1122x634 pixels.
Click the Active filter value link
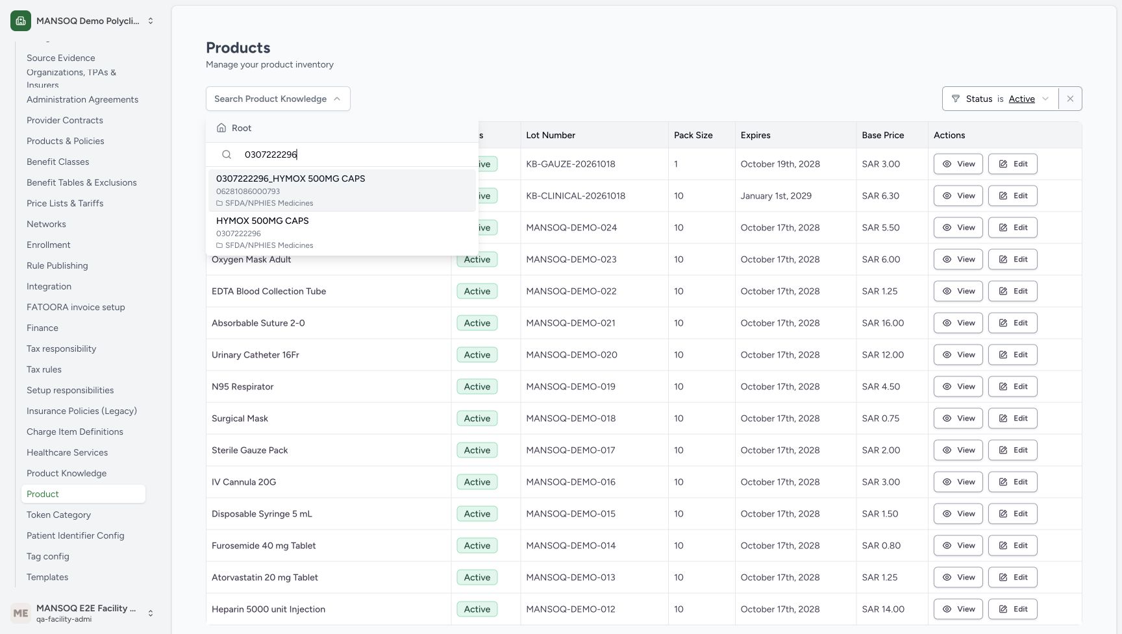[x=1021, y=99]
